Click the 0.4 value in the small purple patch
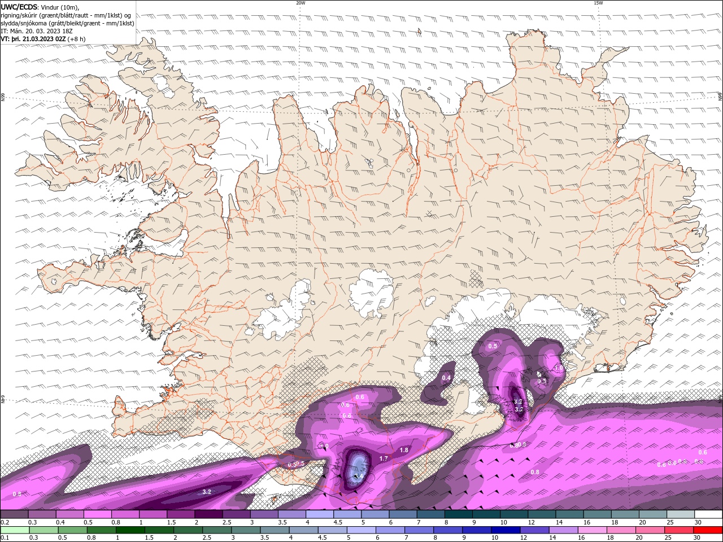The image size is (723, 542). pyautogui.click(x=446, y=378)
